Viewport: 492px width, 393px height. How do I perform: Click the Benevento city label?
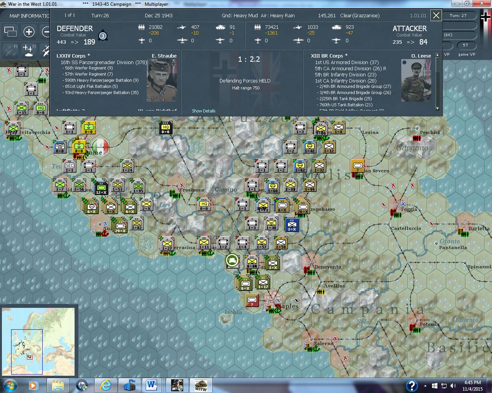[x=327, y=267]
